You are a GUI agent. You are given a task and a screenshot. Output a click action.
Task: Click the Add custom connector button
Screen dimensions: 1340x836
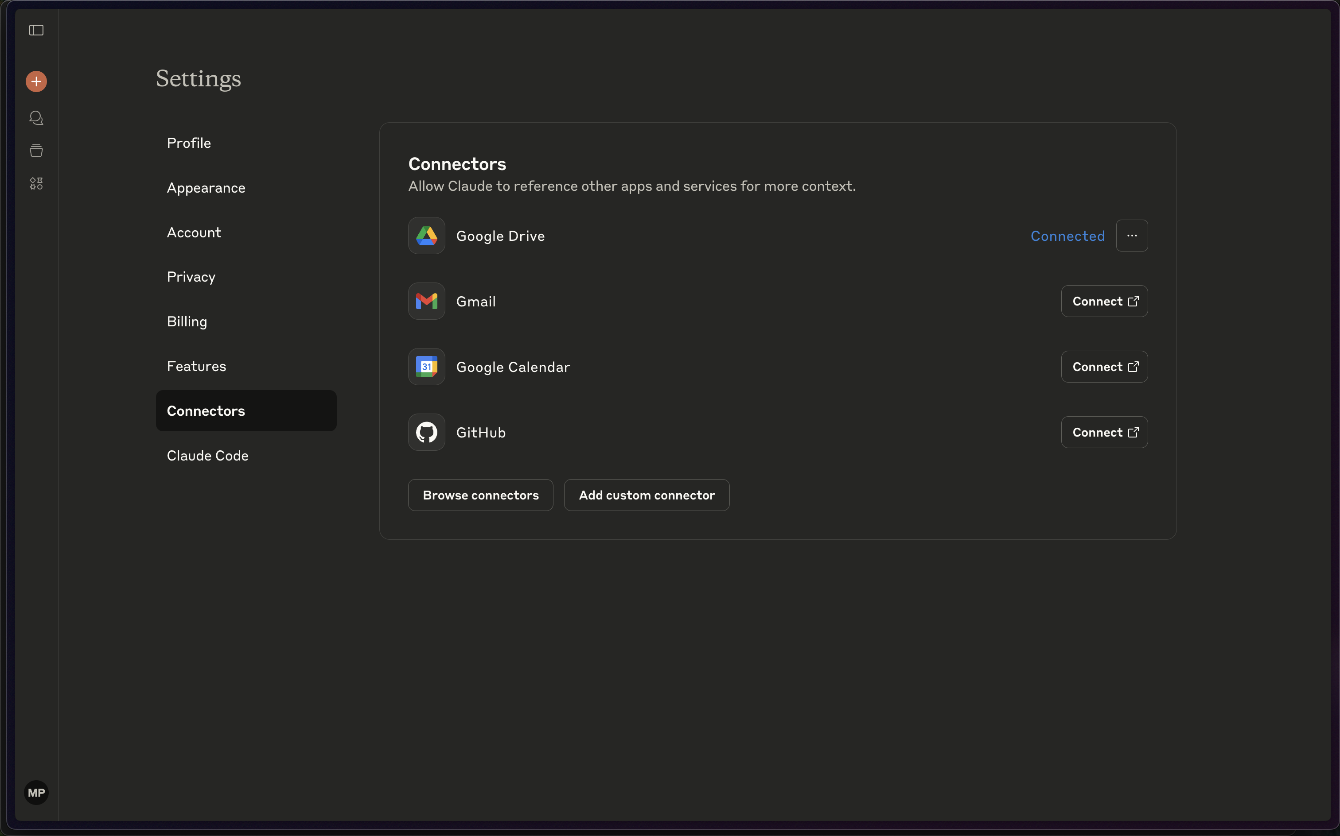(x=647, y=495)
